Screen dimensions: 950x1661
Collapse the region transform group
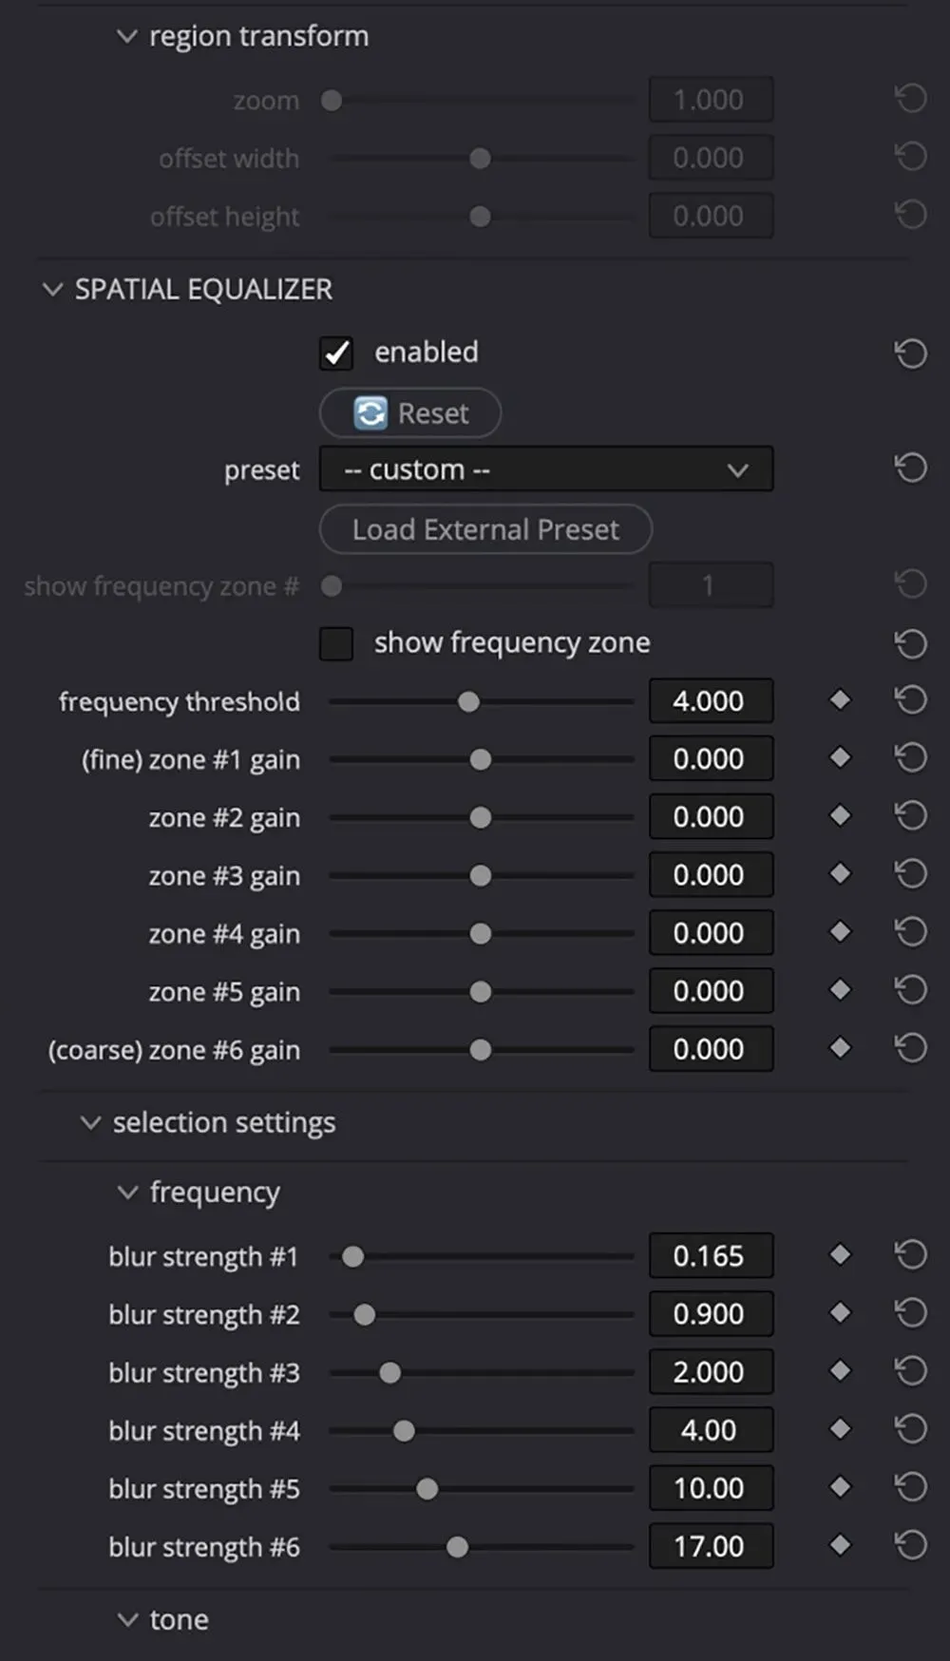126,36
